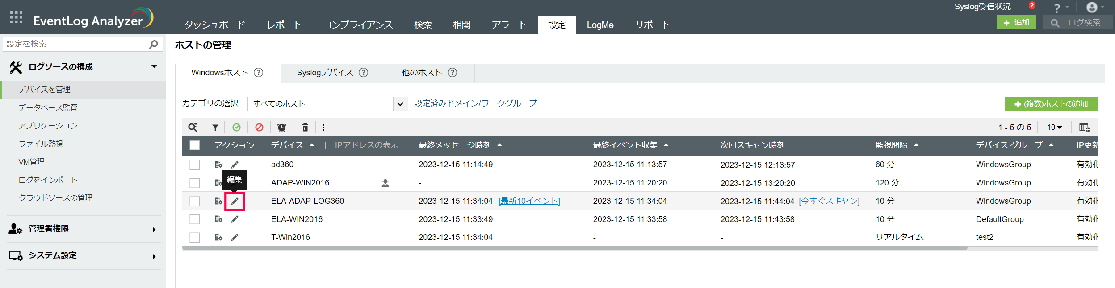Click help icon next to Windowsホスト

tap(259, 73)
